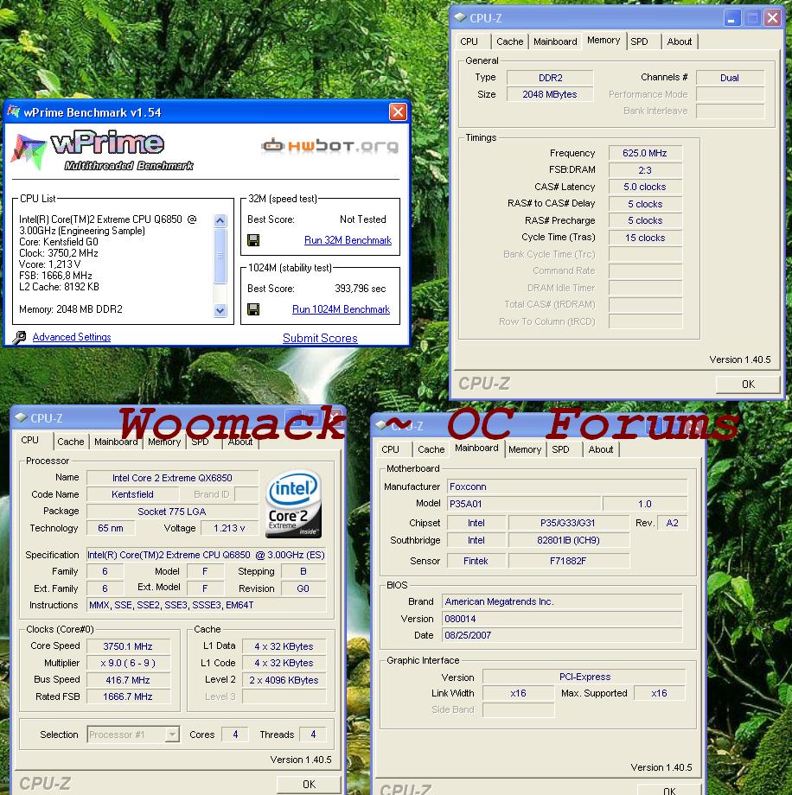Image resolution: width=792 pixels, height=795 pixels.
Task: Click the wPrime title bar app icon
Action: (14, 112)
